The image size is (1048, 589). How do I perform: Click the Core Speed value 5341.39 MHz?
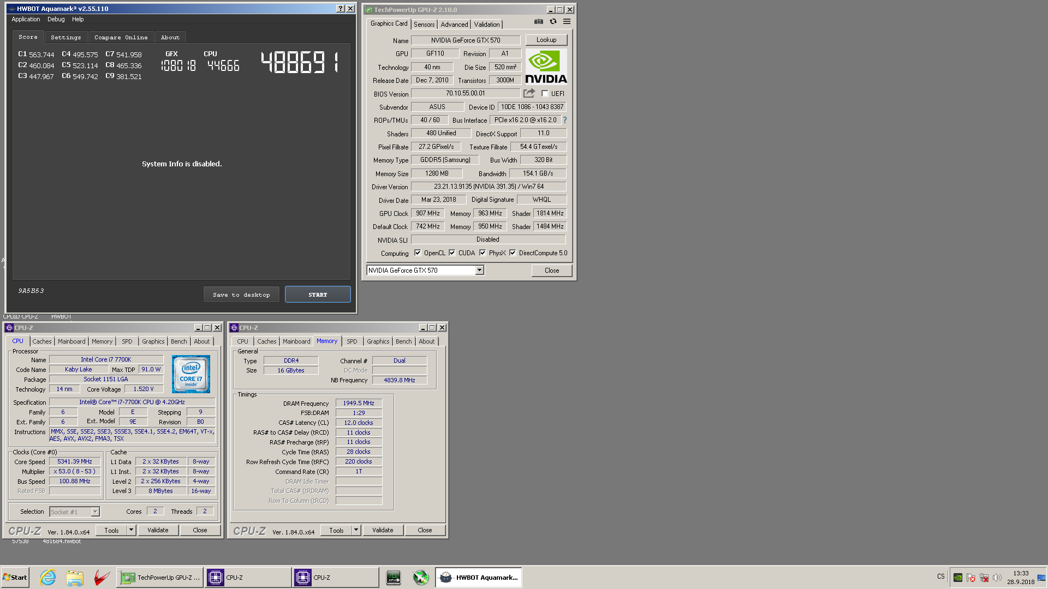(75, 461)
